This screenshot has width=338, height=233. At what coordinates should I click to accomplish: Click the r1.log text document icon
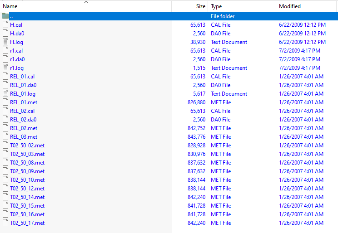tap(5, 68)
